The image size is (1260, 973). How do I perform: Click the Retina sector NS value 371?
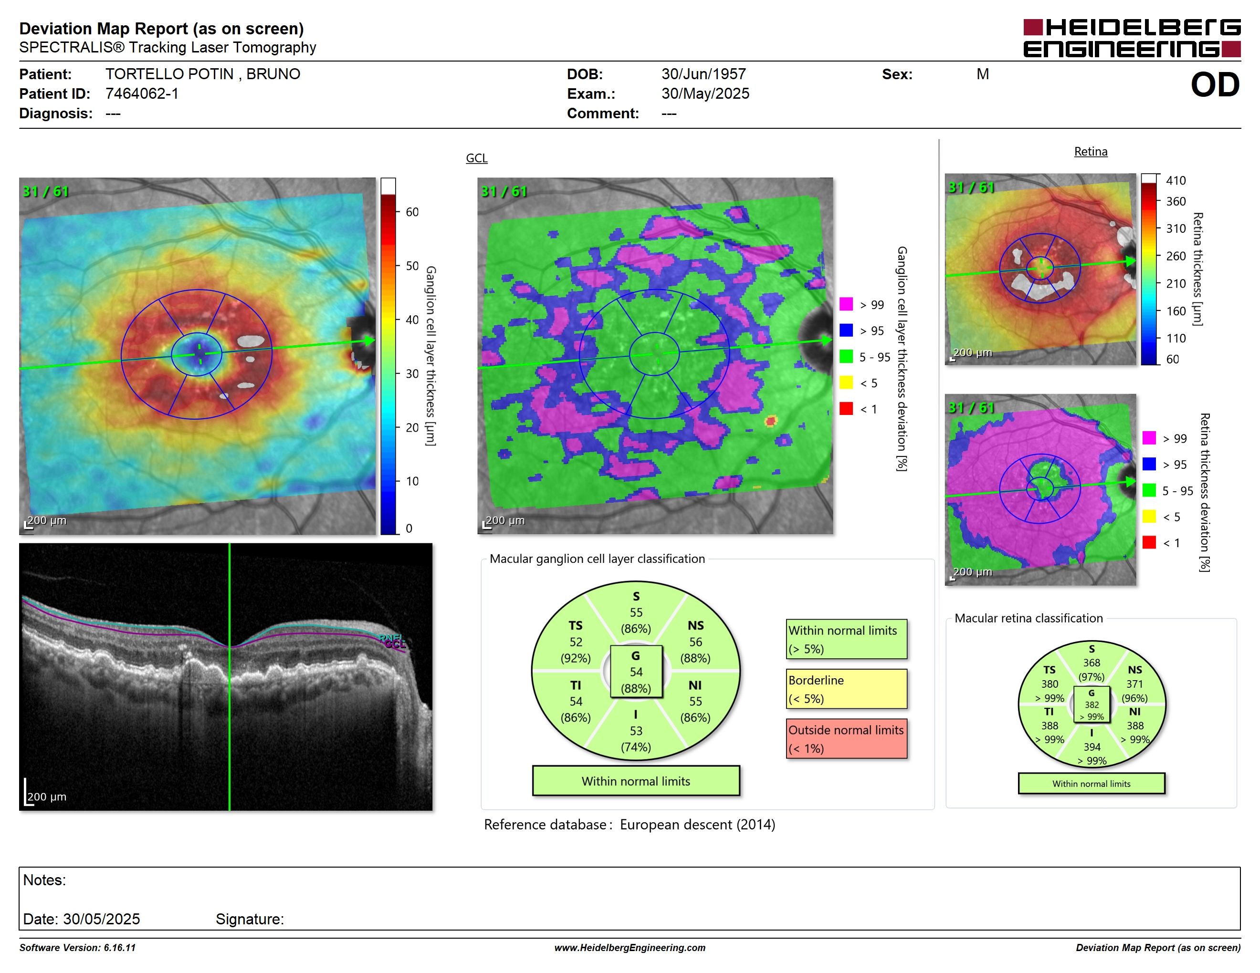point(1134,683)
